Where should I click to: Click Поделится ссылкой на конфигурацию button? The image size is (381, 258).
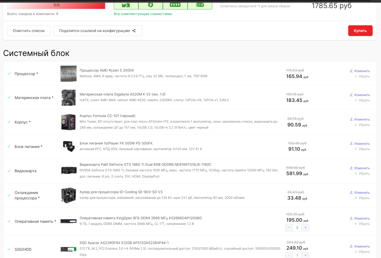pyautogui.click(x=98, y=31)
